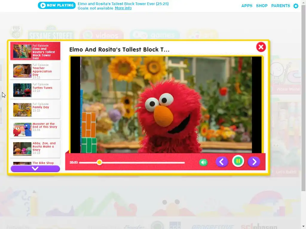The image size is (306, 229).
Task: Select Teacher Appreciation Day episode
Action: 35,71
